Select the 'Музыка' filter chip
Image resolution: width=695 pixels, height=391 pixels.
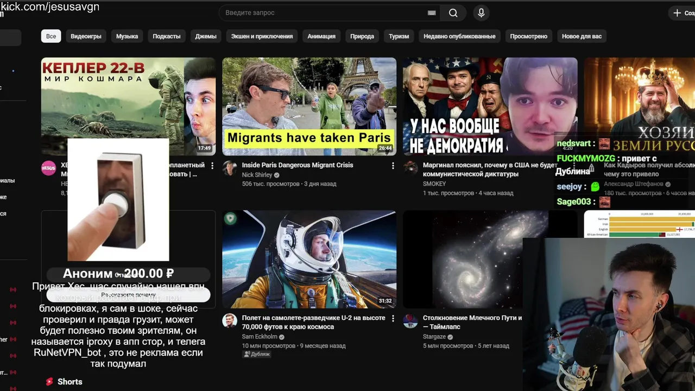click(x=127, y=36)
